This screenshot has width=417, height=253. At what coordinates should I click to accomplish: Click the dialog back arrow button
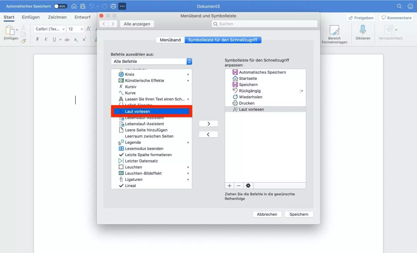(104, 24)
